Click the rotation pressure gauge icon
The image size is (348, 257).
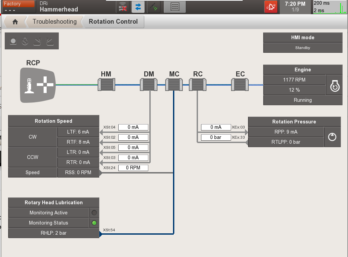pyautogui.click(x=332, y=137)
